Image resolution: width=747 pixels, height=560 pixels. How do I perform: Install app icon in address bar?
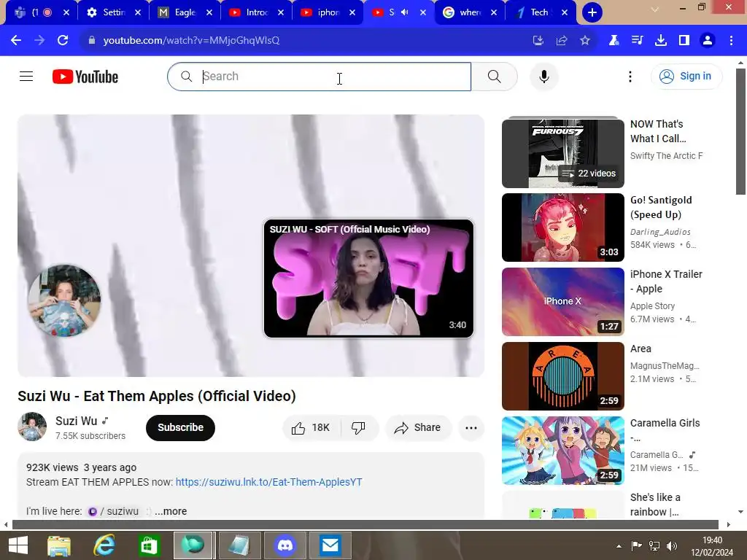coord(538,41)
